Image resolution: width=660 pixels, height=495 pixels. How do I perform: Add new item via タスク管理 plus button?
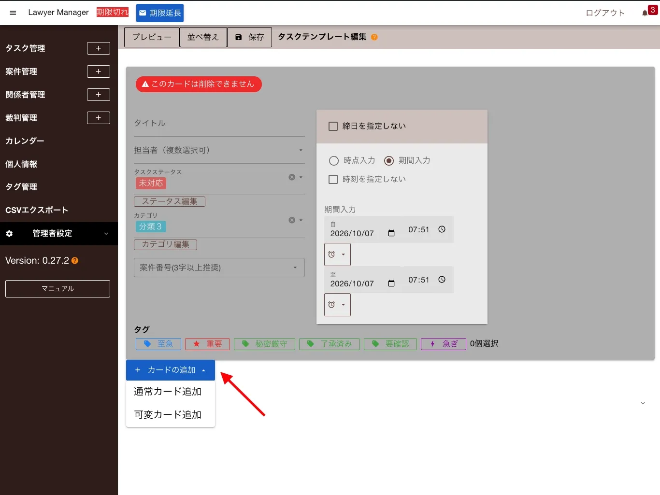pyautogui.click(x=99, y=48)
